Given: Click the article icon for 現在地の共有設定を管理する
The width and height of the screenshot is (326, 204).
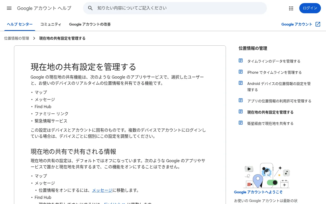Looking at the screenshot, I should point(241,111).
